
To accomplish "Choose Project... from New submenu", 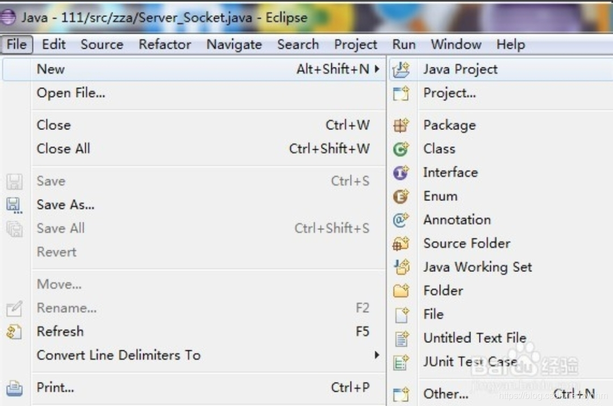I will (x=501, y=93).
